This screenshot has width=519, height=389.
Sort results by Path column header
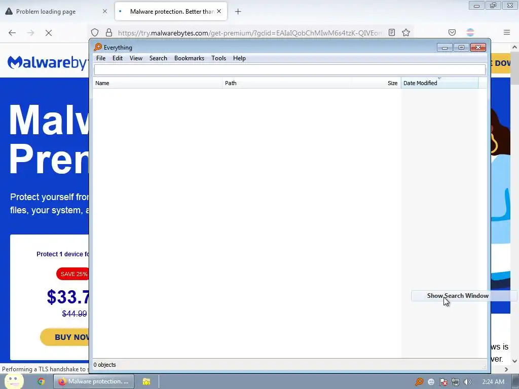(x=287, y=83)
